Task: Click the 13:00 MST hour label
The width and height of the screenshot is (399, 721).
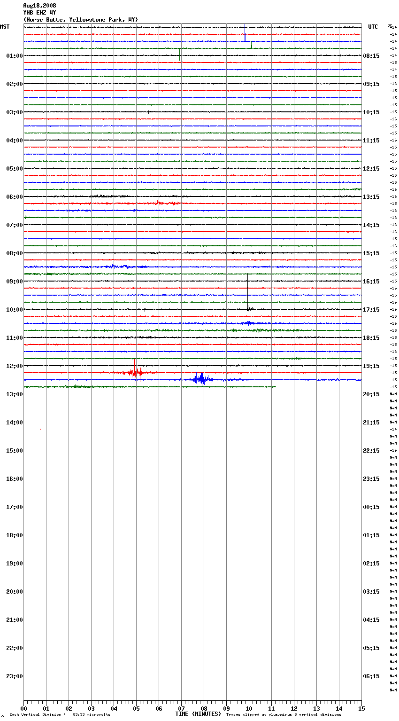Action: [14, 394]
